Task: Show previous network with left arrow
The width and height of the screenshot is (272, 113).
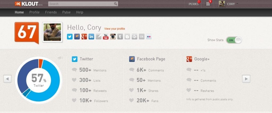Action: pyautogui.click(x=7, y=79)
